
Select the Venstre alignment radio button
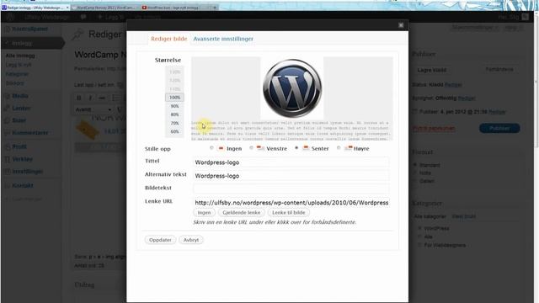point(252,148)
